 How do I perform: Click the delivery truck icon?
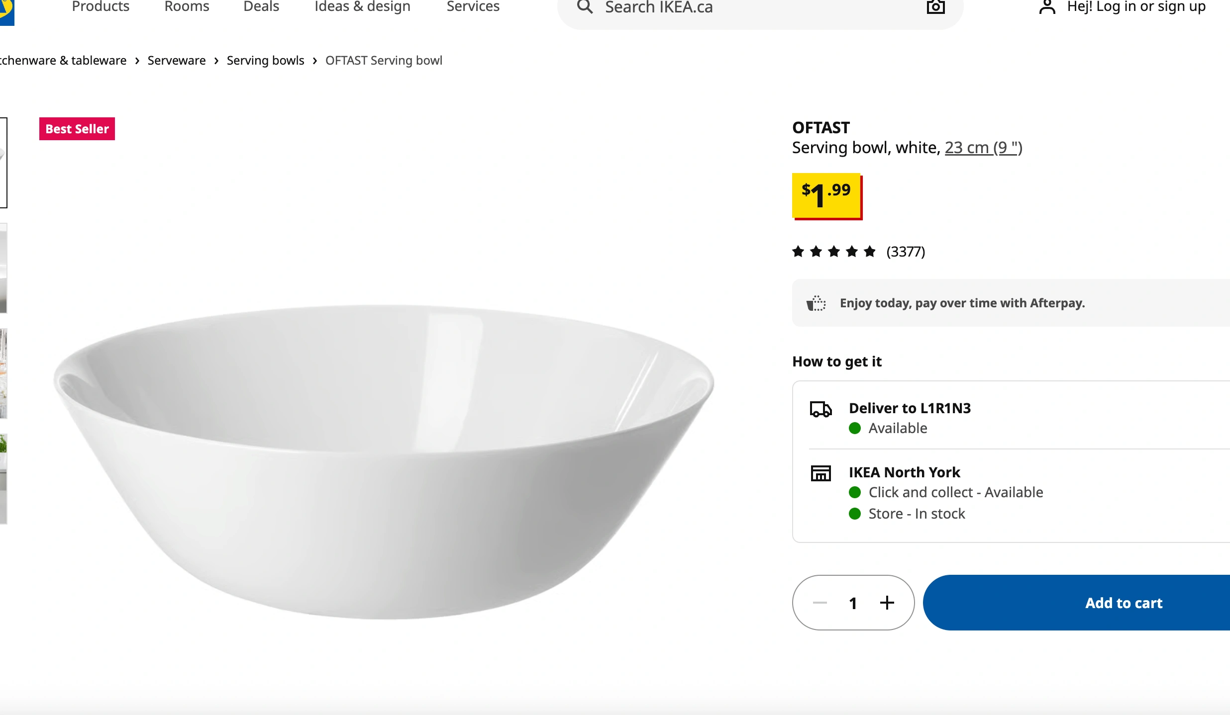pyautogui.click(x=820, y=409)
